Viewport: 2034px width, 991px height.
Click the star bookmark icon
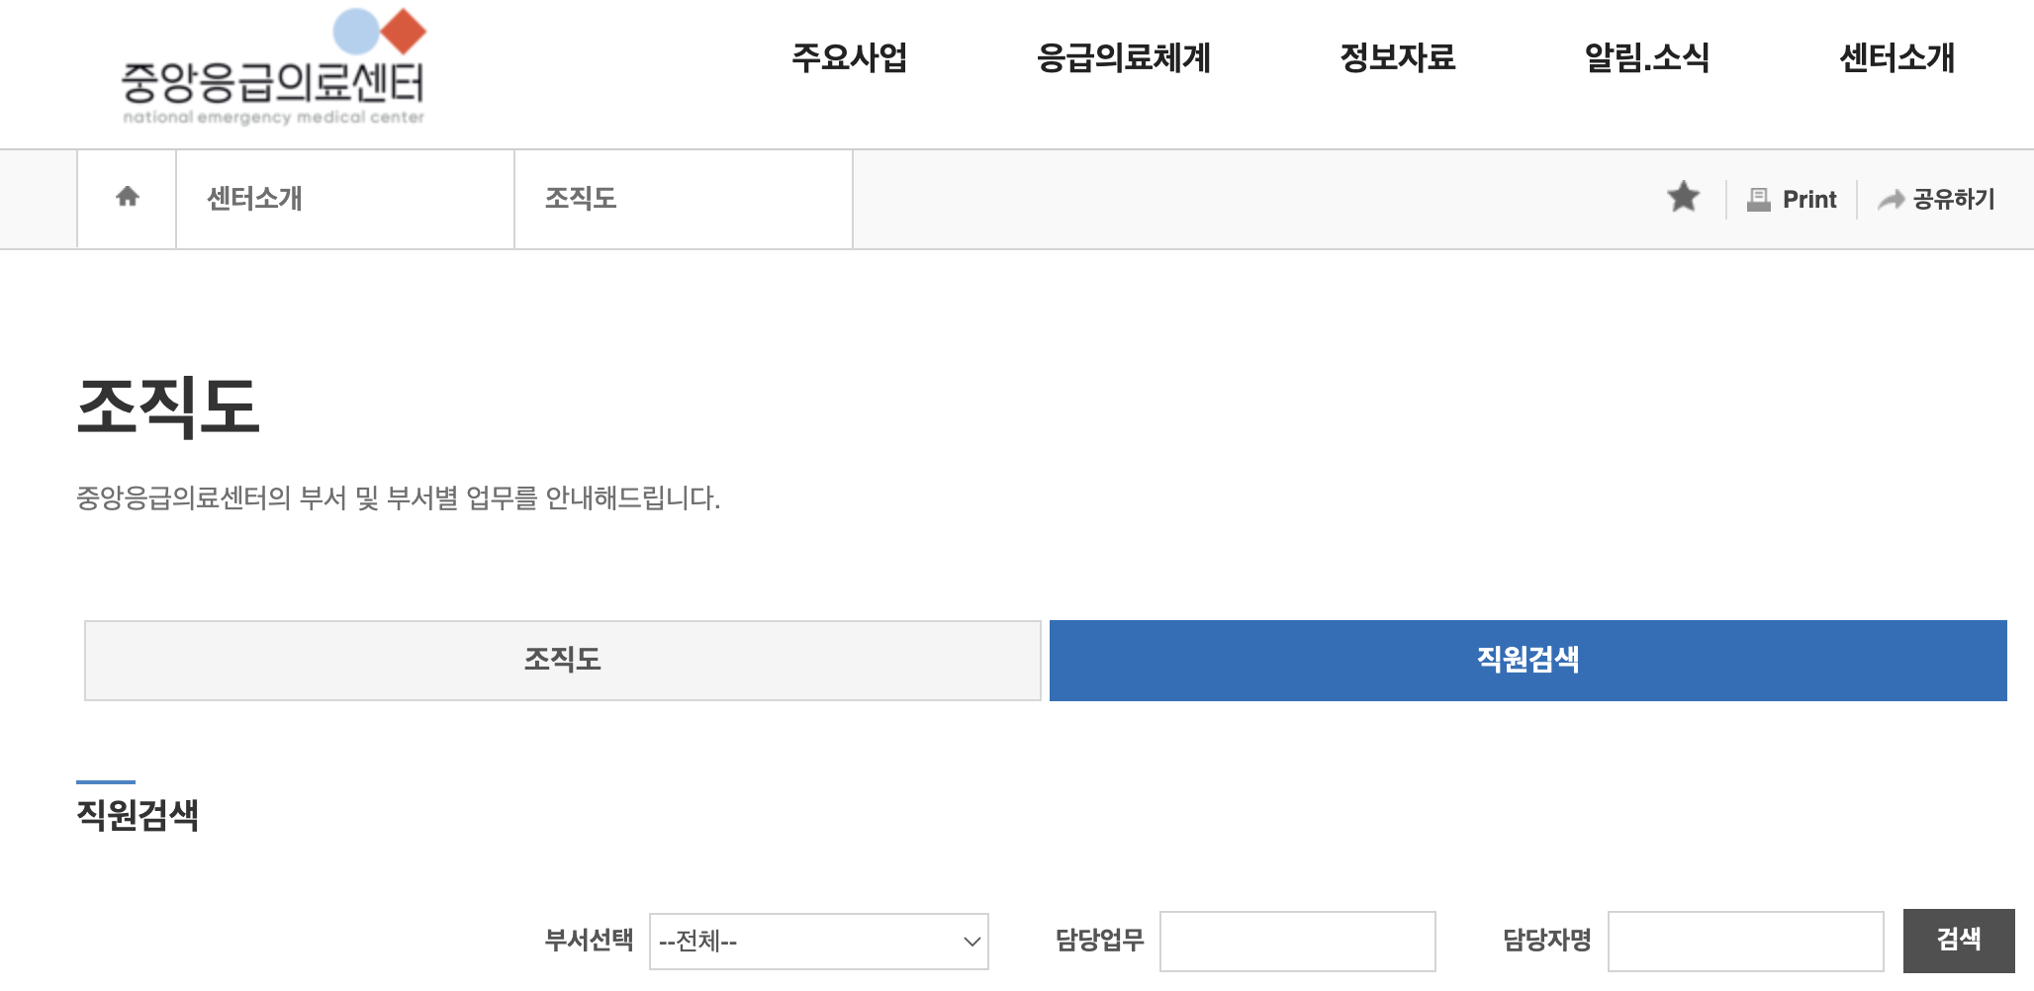1682,198
